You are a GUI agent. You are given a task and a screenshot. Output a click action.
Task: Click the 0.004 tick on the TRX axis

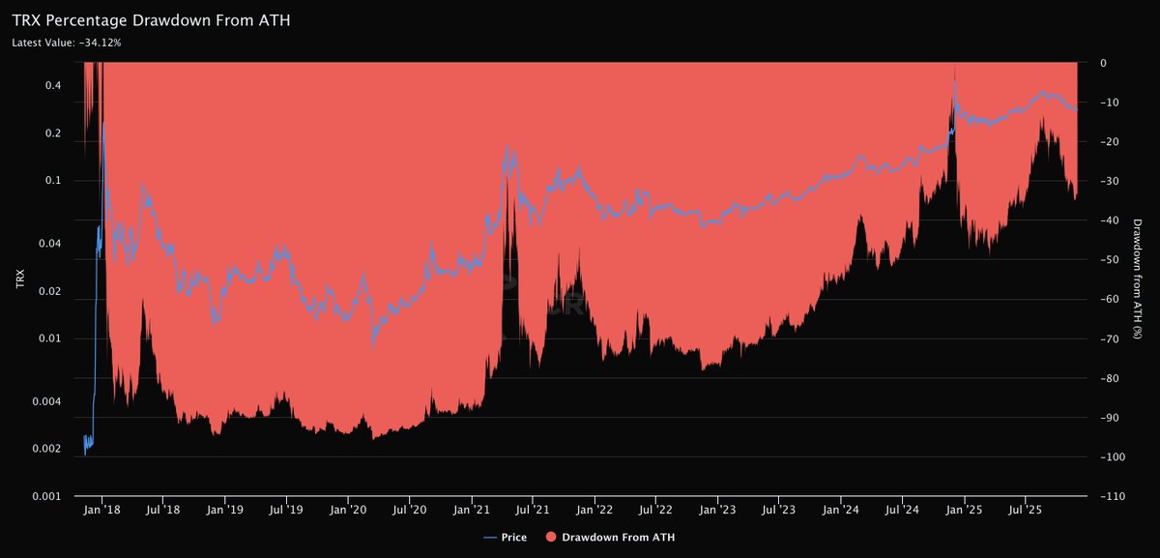point(48,401)
